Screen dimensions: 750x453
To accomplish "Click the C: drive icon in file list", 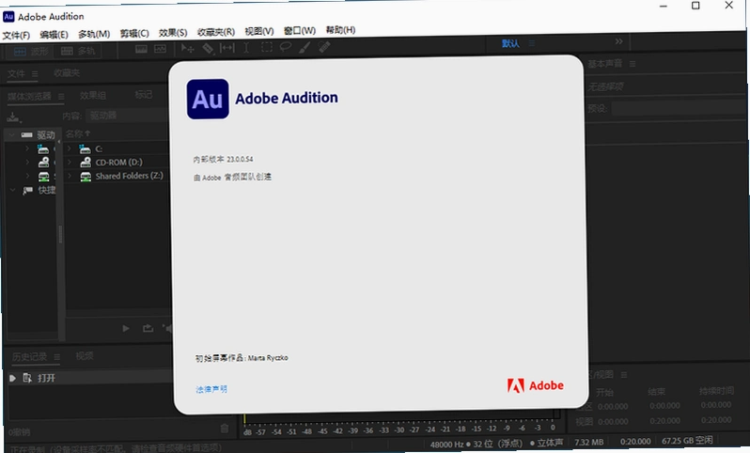I will tap(86, 148).
